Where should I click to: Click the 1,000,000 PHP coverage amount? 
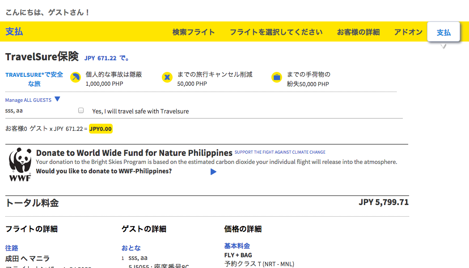click(x=104, y=84)
